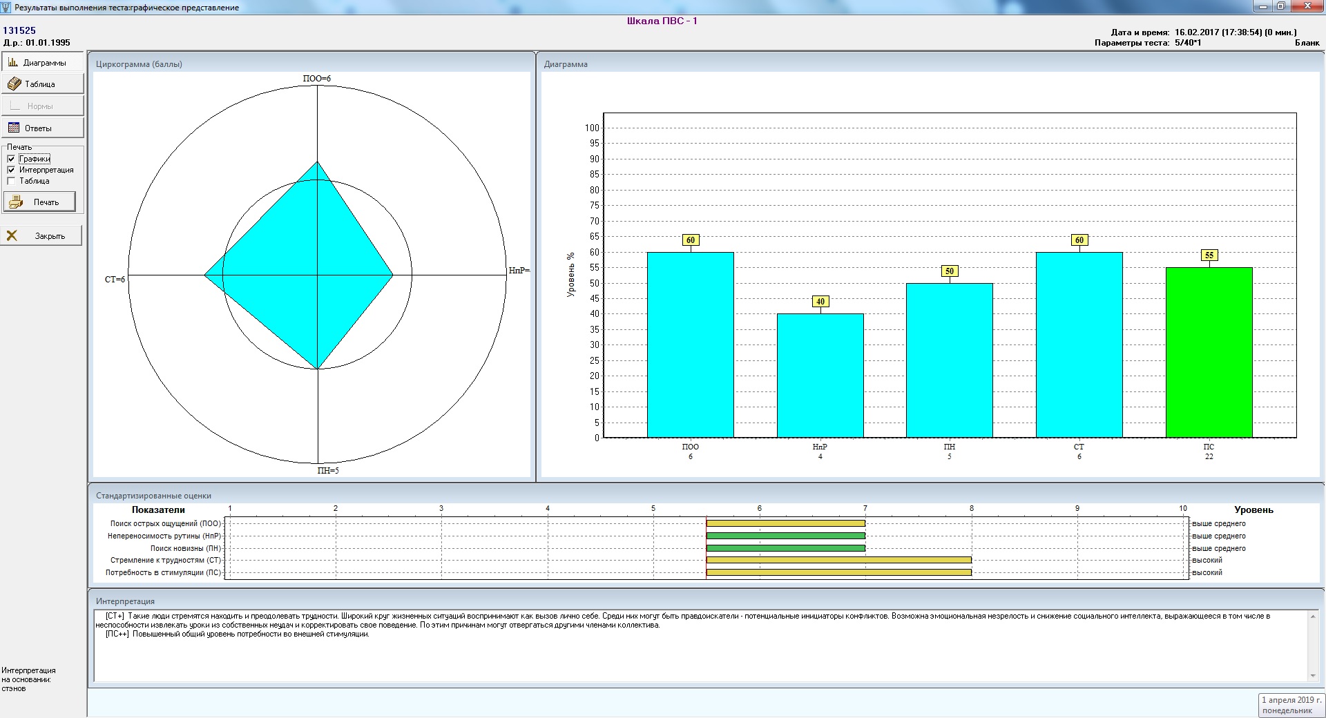Click the yellow 40 label above НпР
Image resolution: width=1326 pixels, height=718 pixels.
[x=820, y=302]
